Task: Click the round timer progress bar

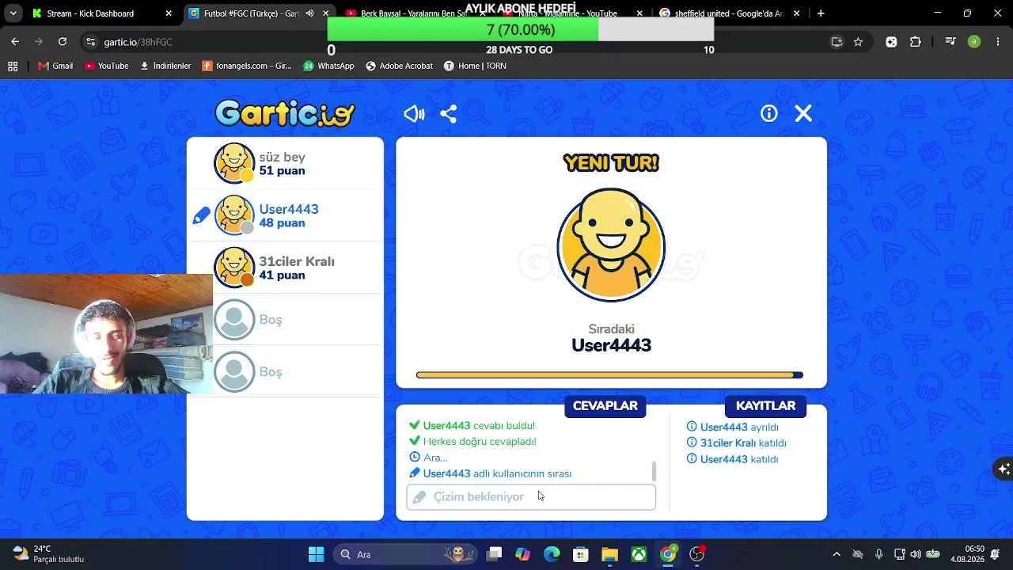Action: click(609, 375)
